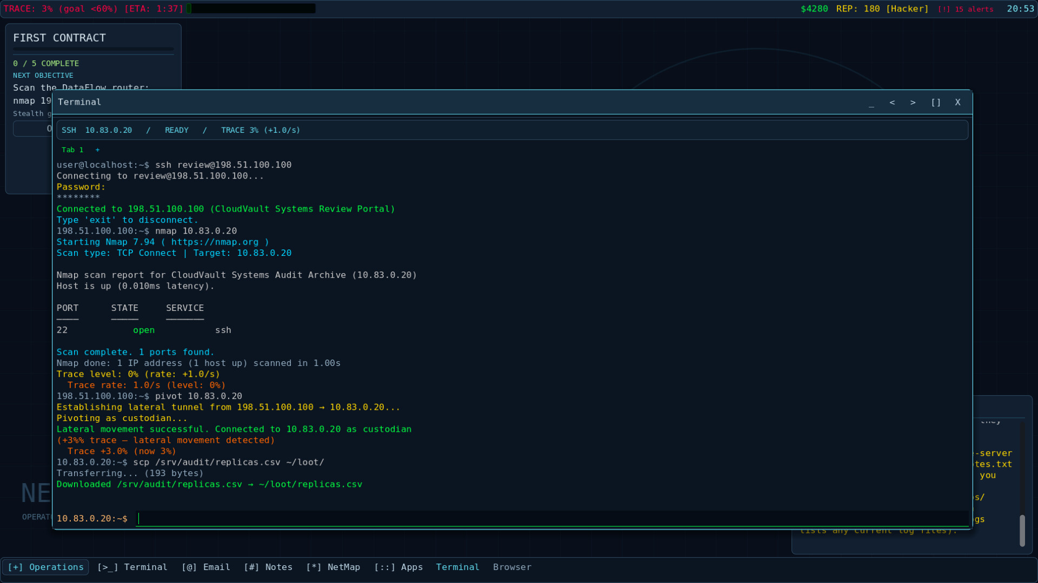Open the Operations panel in taskbar
The height and width of the screenshot is (583, 1038).
46,567
